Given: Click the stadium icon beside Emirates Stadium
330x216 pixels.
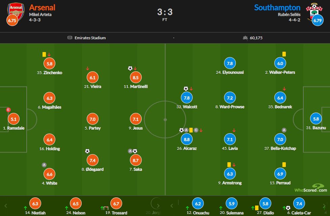Looking at the screenshot, I should pos(70,38).
